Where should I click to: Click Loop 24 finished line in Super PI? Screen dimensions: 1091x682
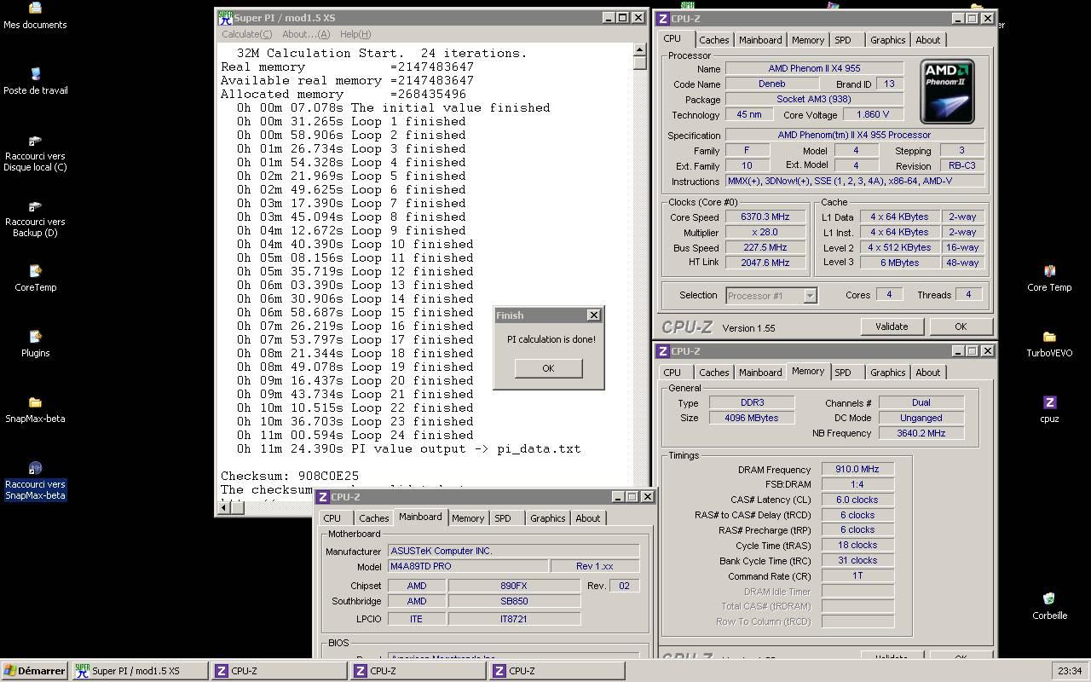351,435
